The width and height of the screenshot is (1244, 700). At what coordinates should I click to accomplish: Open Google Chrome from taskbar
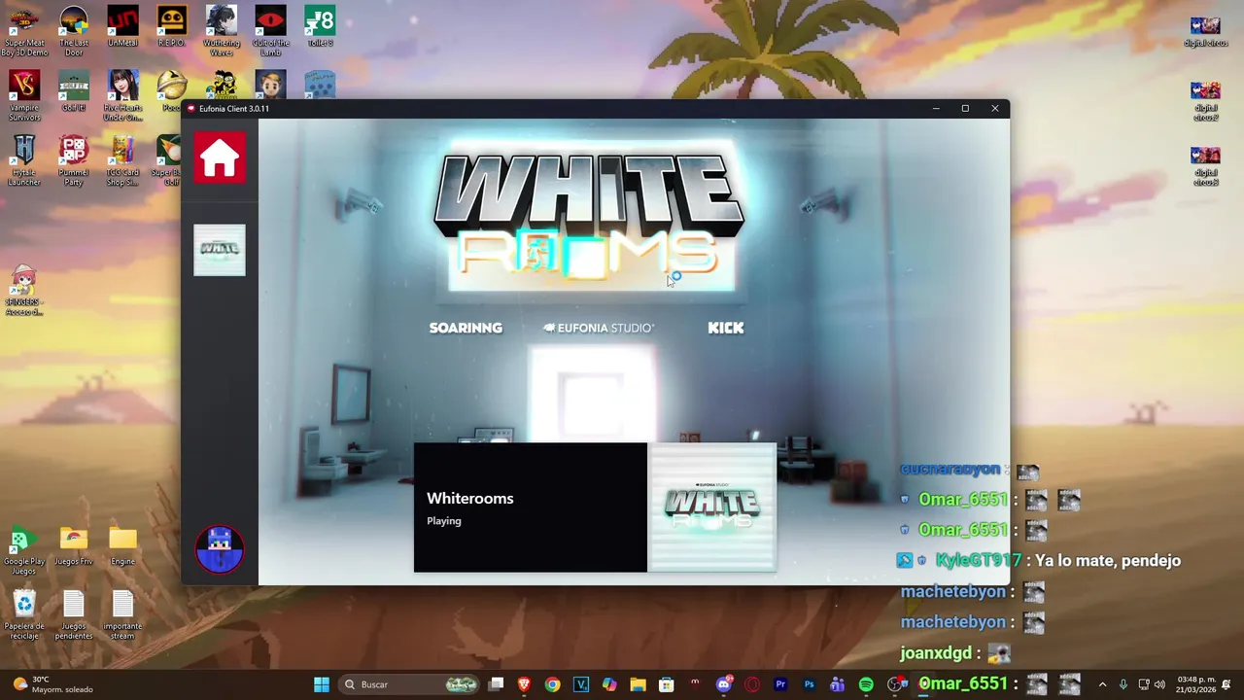(x=552, y=684)
